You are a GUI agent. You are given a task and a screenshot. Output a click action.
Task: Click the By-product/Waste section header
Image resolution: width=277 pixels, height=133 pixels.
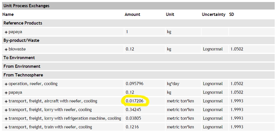[21, 40]
